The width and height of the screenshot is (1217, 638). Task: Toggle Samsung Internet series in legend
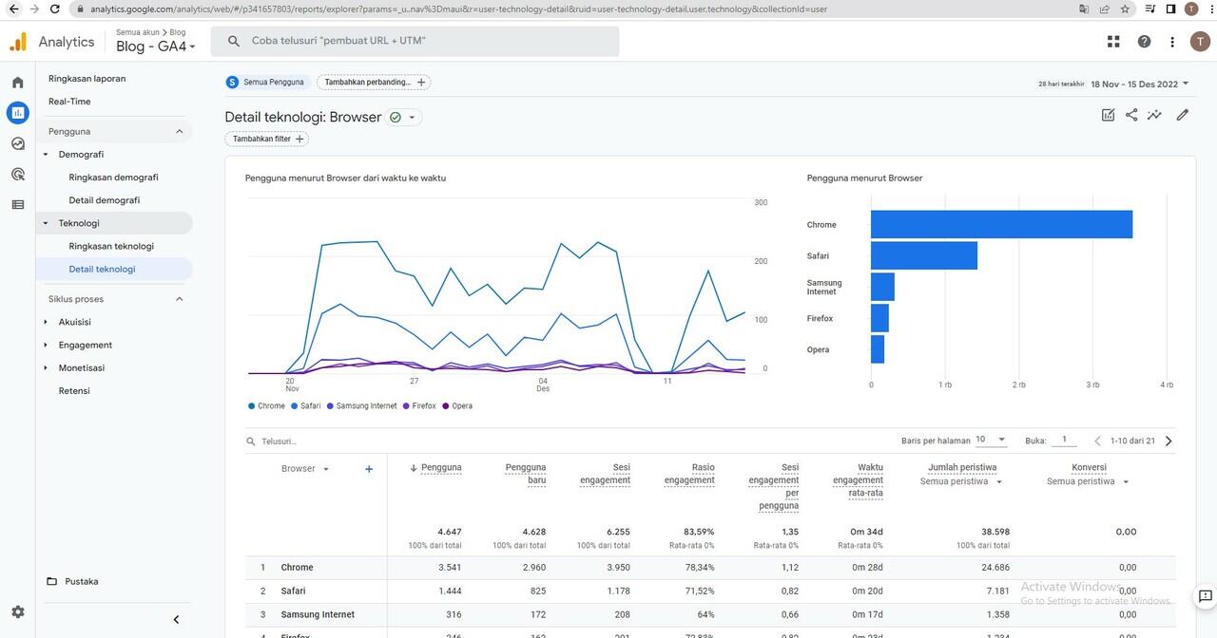(362, 406)
